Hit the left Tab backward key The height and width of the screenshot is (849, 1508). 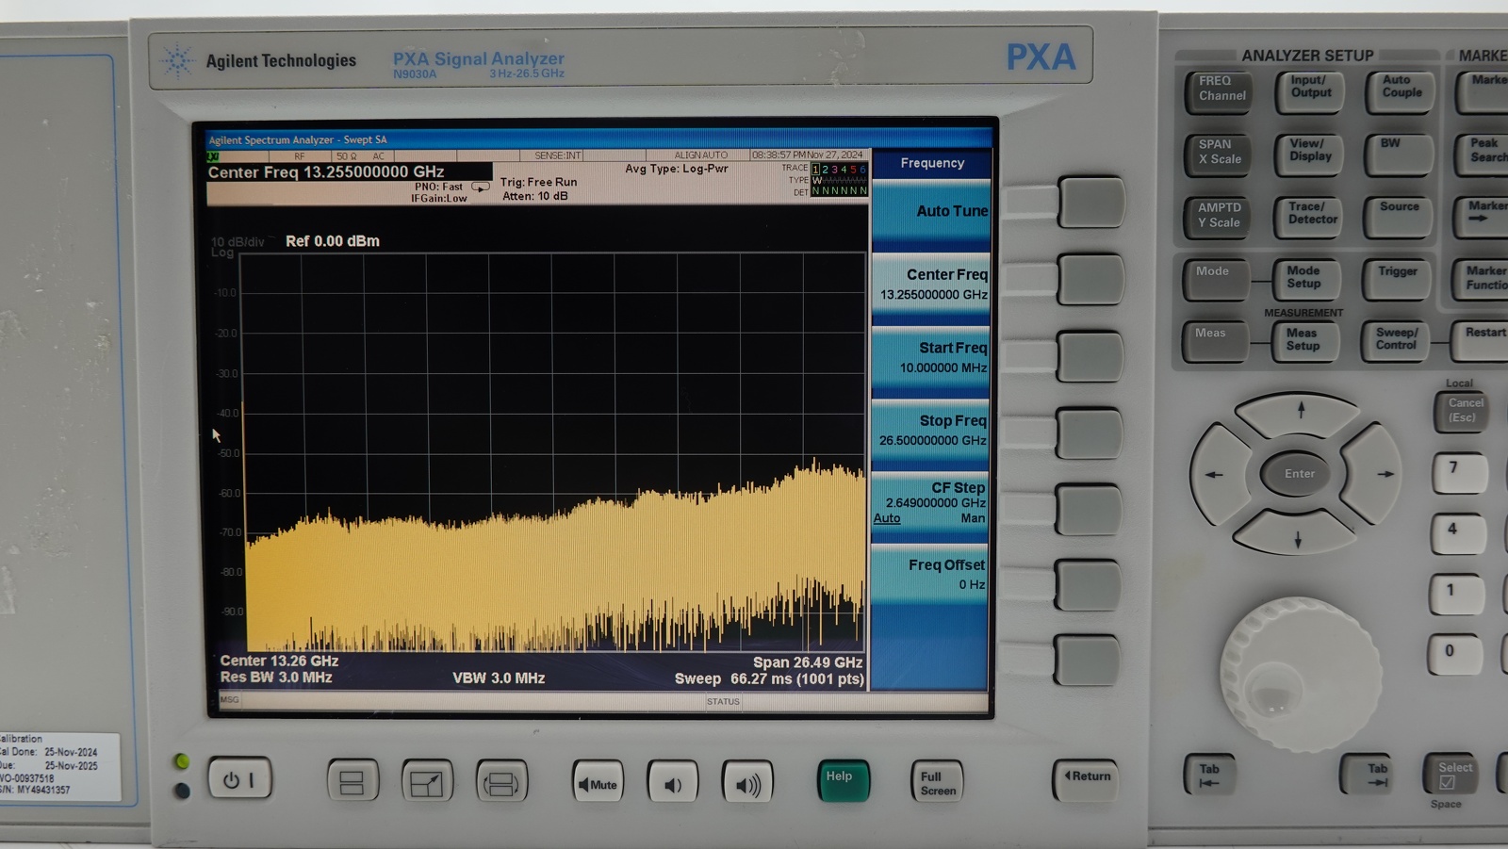coord(1209,775)
